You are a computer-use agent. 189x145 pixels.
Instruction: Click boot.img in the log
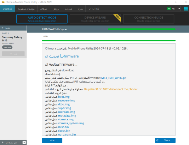[64, 97]
